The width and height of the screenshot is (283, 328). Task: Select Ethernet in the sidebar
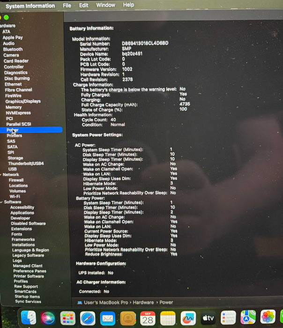tap(13, 84)
